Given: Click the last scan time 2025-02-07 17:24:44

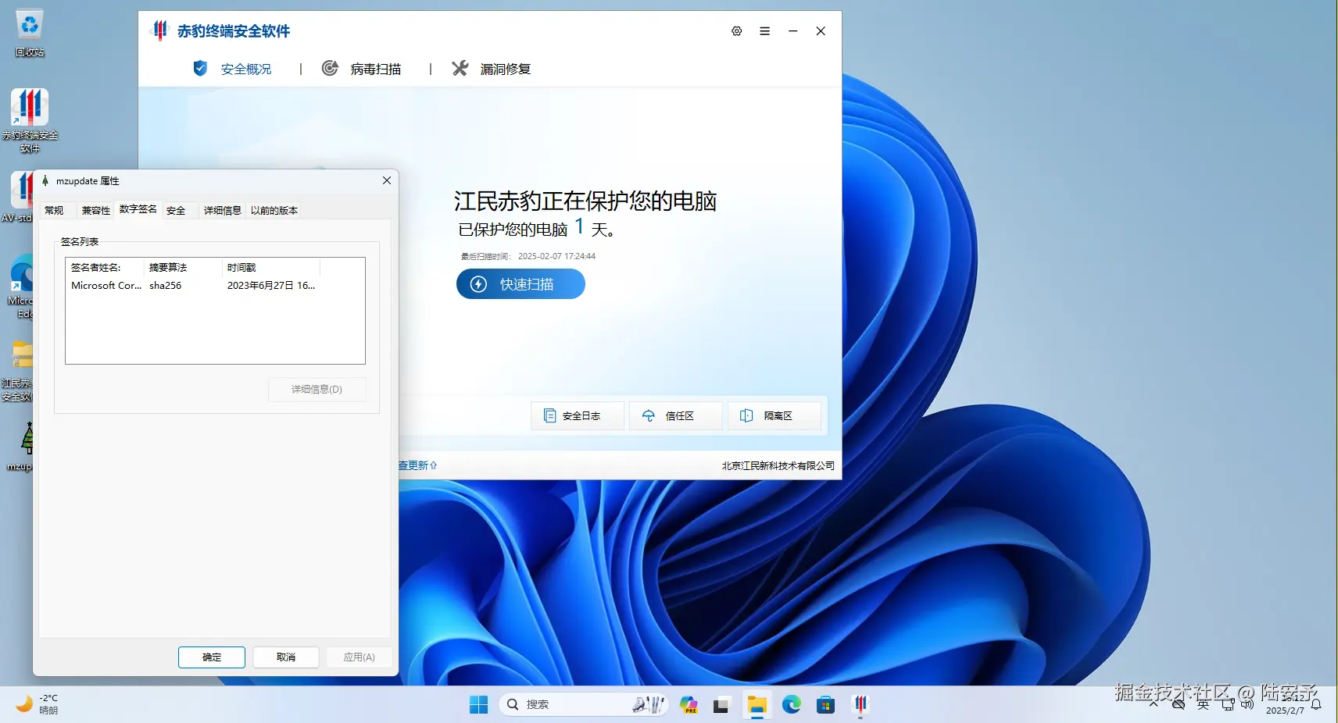Looking at the screenshot, I should (x=556, y=256).
